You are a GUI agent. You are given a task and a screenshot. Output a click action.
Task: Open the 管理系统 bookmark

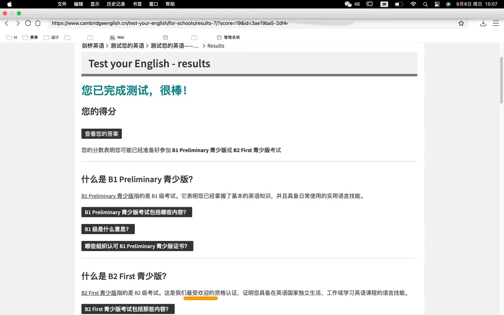point(228,37)
